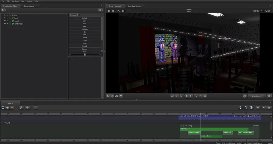Toggle the open magnet snap button
The height and width of the screenshot is (144, 273).
pyautogui.click(x=246, y=108)
